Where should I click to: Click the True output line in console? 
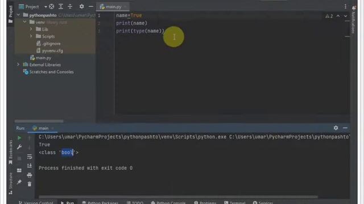pos(44,144)
